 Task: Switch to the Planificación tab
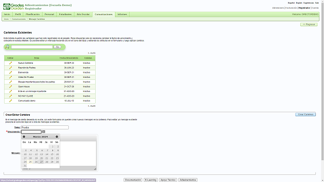(x=32, y=15)
